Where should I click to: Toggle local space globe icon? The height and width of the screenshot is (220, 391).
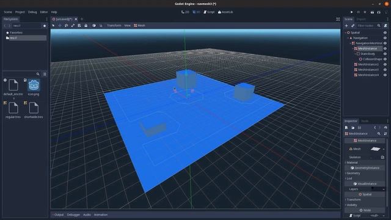(x=94, y=26)
